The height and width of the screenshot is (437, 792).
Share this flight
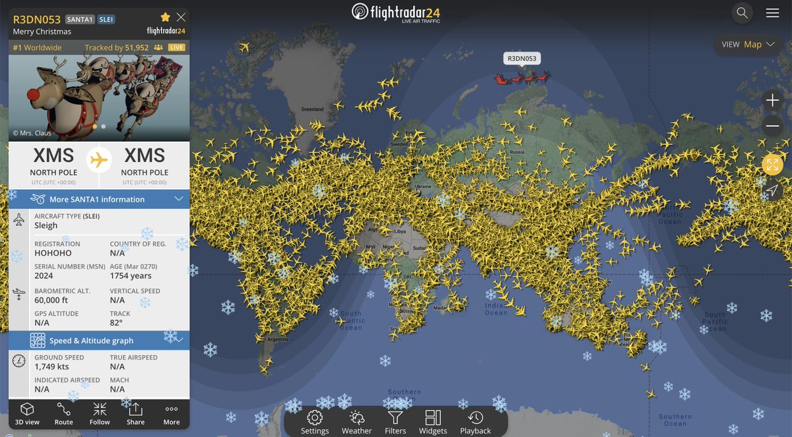[x=135, y=414]
